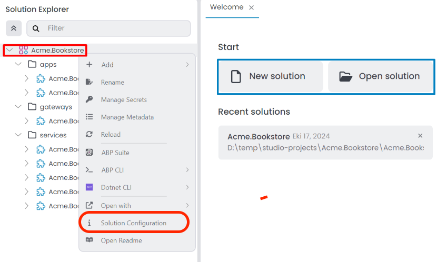The image size is (437, 262).
Task: Click the ABP Suite icon
Action: pos(90,153)
